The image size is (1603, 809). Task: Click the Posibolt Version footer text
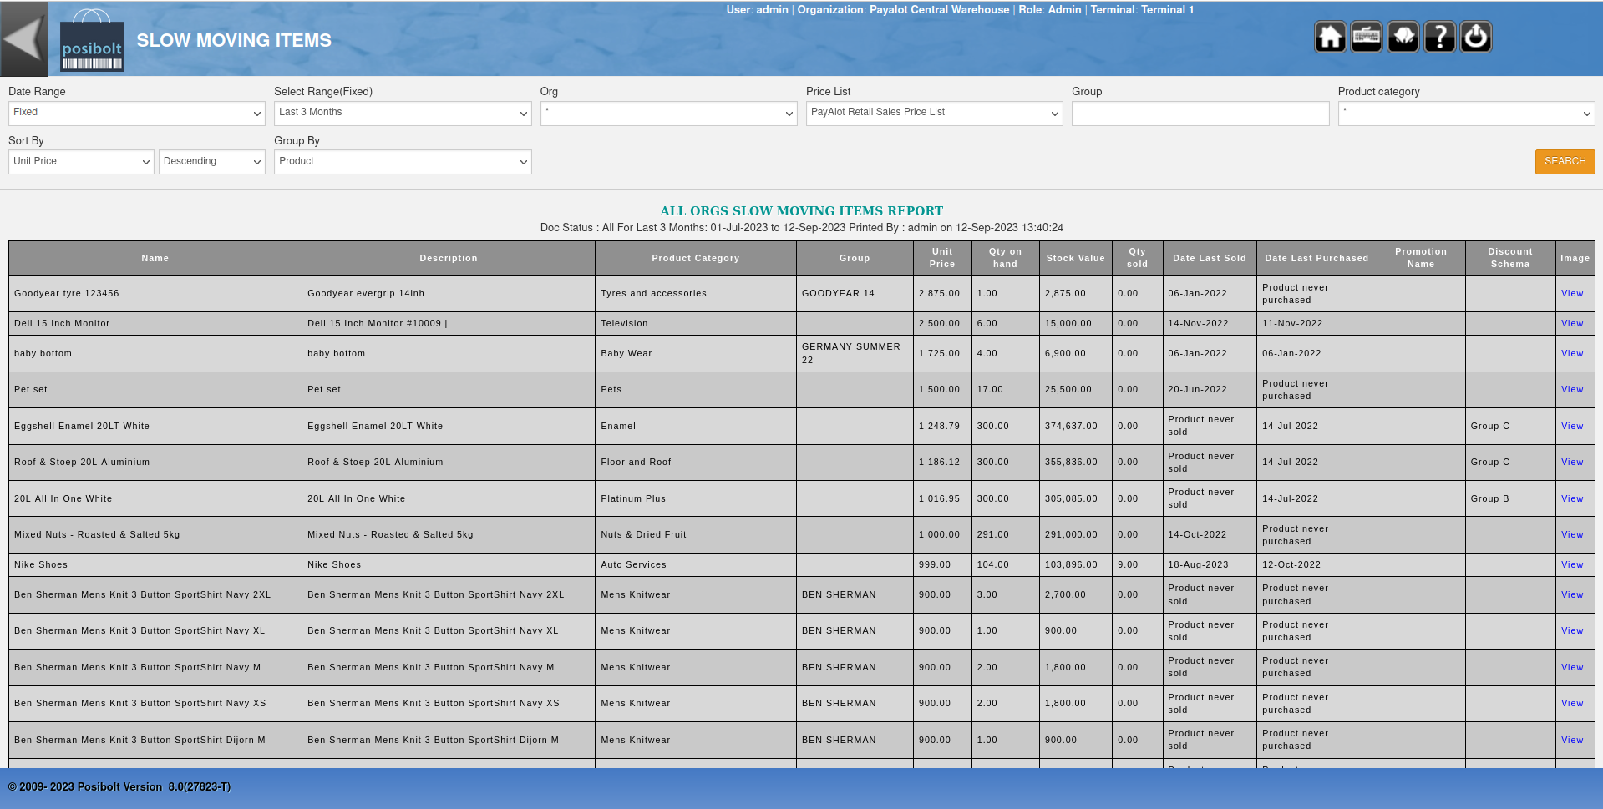point(119,787)
